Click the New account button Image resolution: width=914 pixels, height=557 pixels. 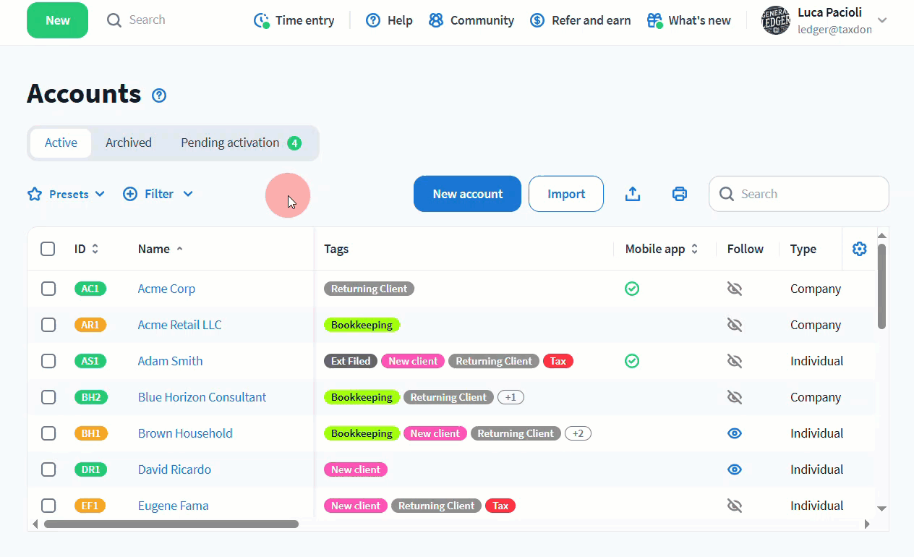tap(467, 194)
